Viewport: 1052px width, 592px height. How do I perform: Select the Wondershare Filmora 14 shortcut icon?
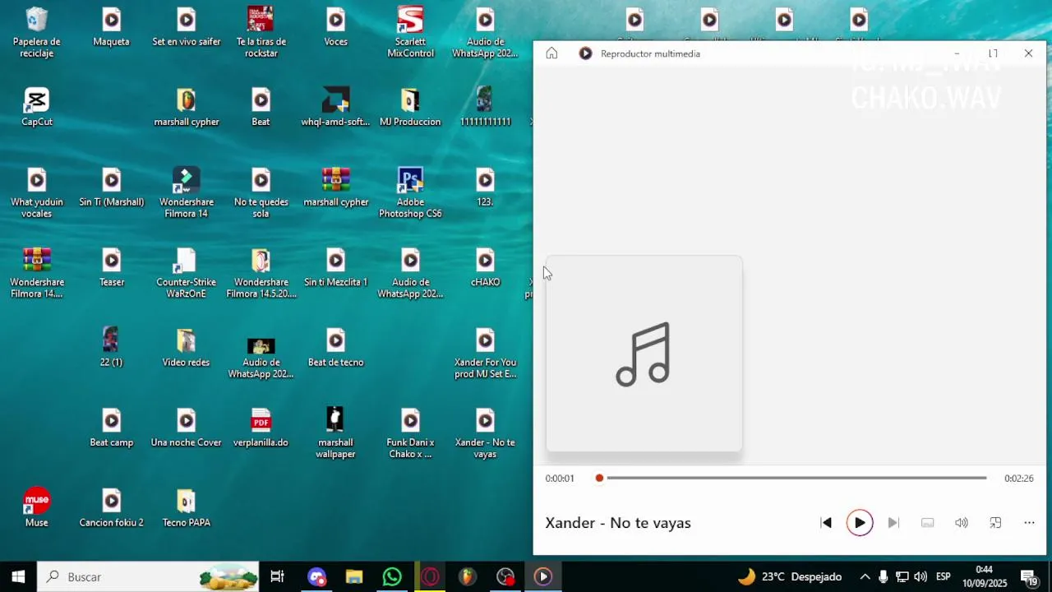[187, 193]
